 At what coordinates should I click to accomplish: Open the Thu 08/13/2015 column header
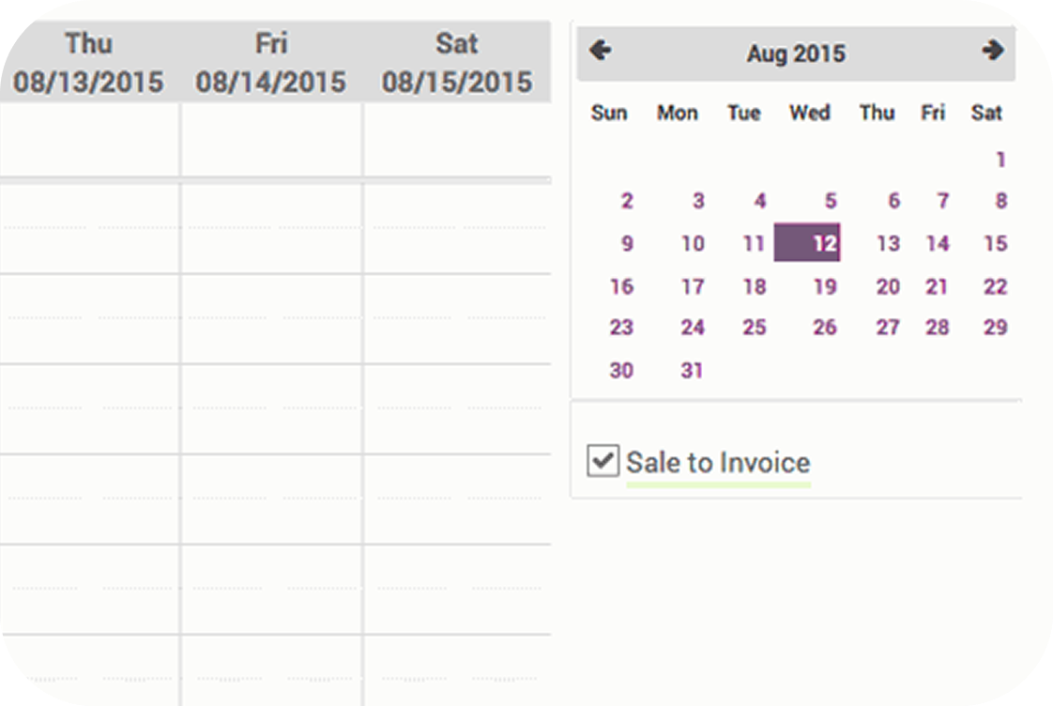tap(89, 63)
